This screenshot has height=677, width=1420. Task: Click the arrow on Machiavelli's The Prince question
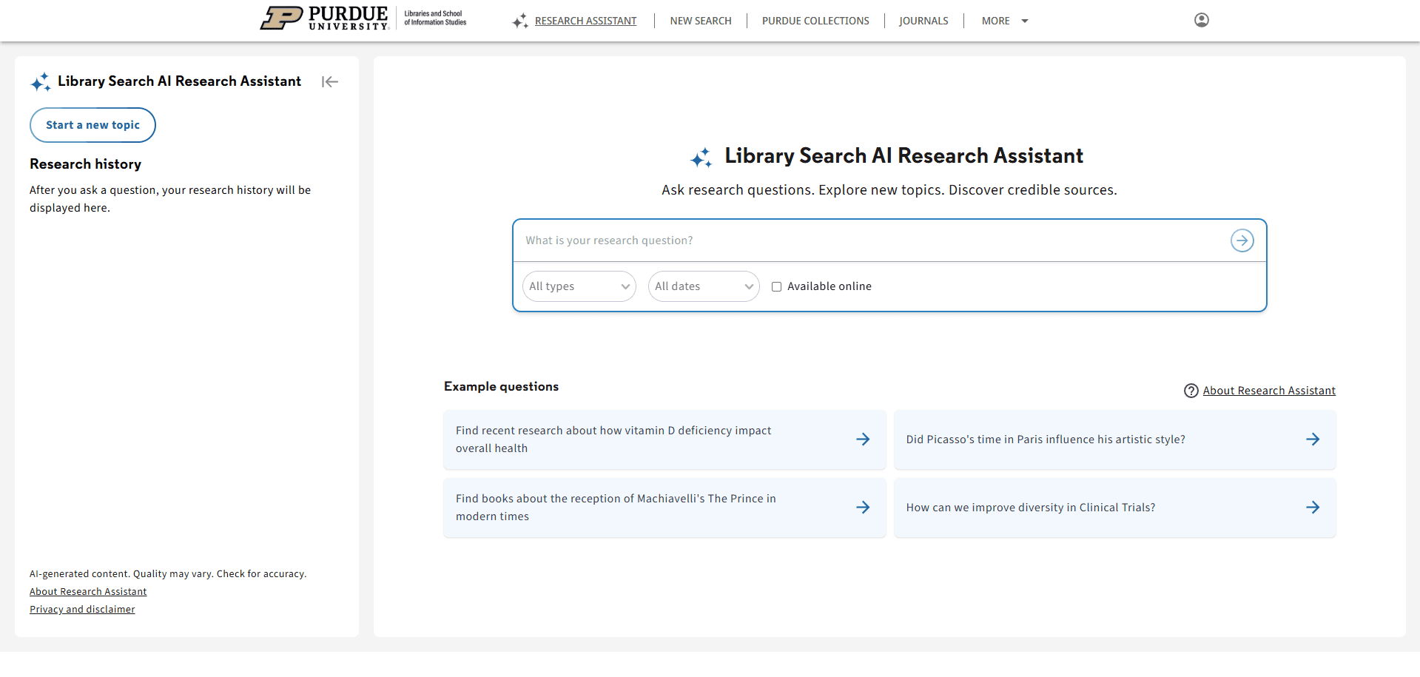(x=863, y=508)
